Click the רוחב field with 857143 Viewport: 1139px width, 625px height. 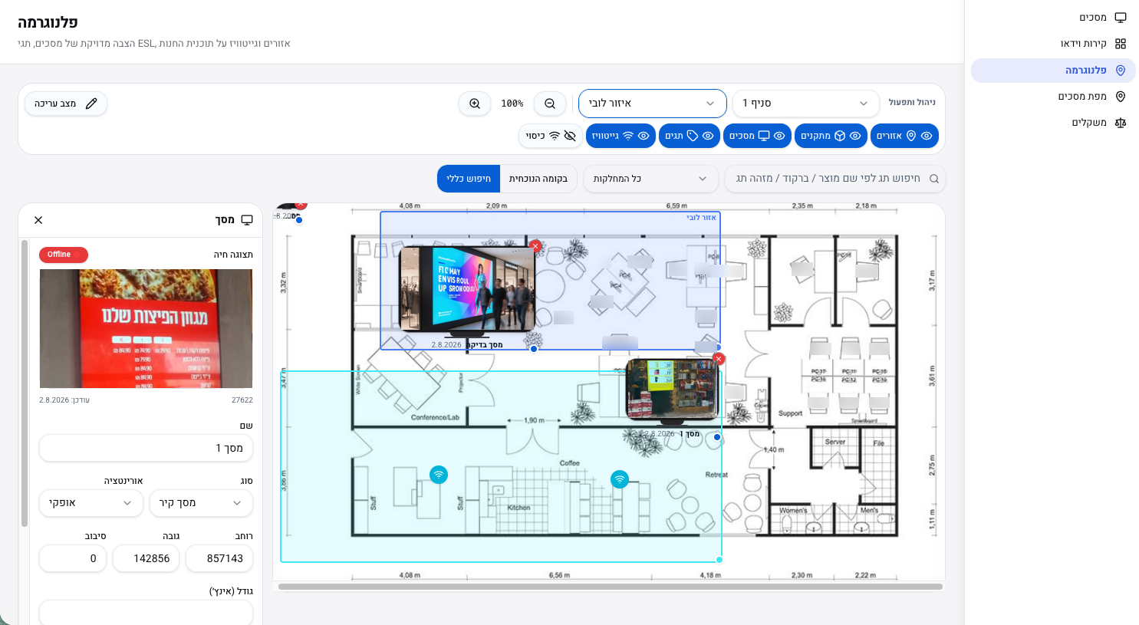(219, 558)
